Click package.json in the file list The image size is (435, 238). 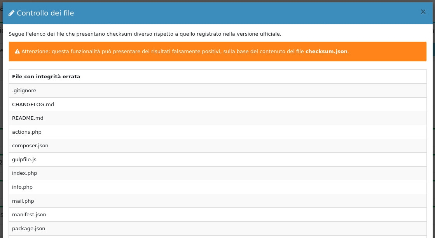[29, 229]
